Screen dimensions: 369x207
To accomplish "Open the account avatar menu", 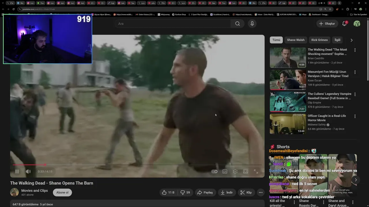I will 357,24.
